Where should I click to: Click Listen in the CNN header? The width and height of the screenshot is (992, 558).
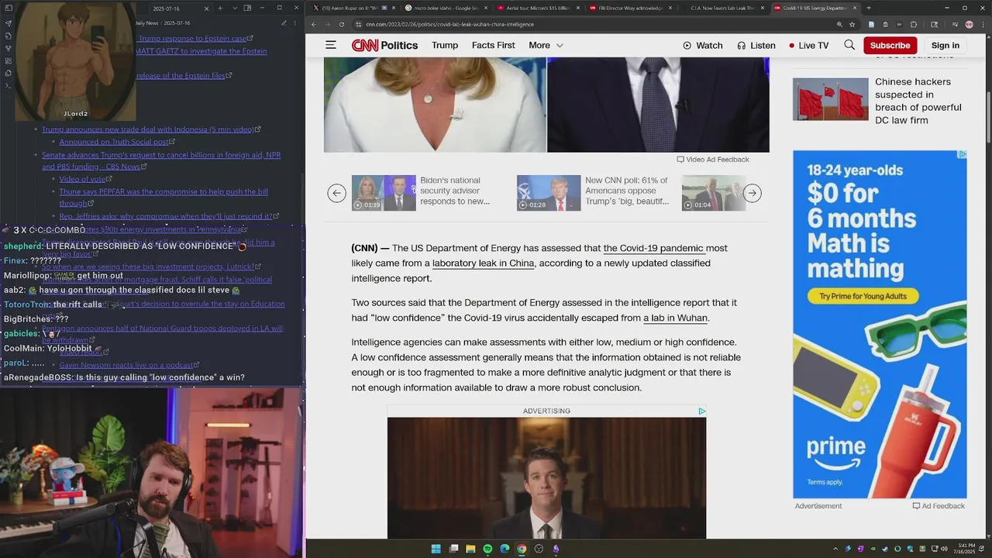[756, 46]
